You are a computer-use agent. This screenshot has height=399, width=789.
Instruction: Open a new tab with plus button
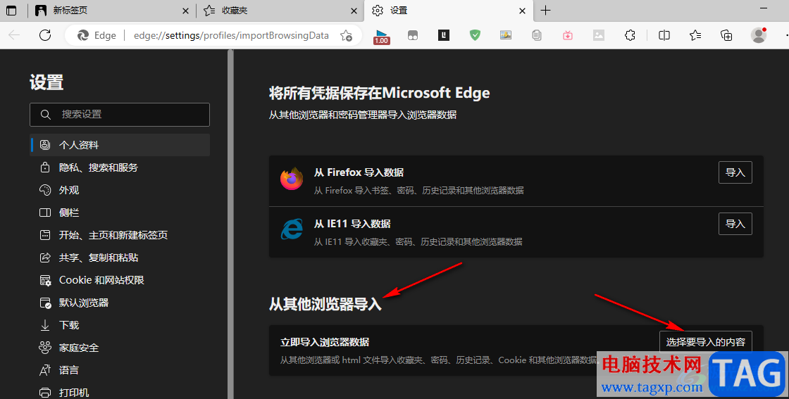pyautogui.click(x=545, y=11)
